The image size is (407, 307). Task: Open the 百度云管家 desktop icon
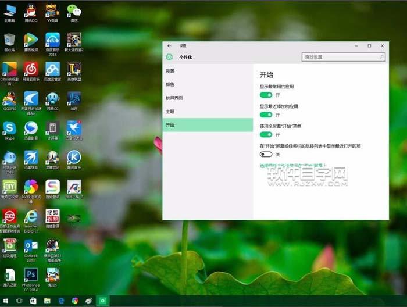tap(52, 72)
